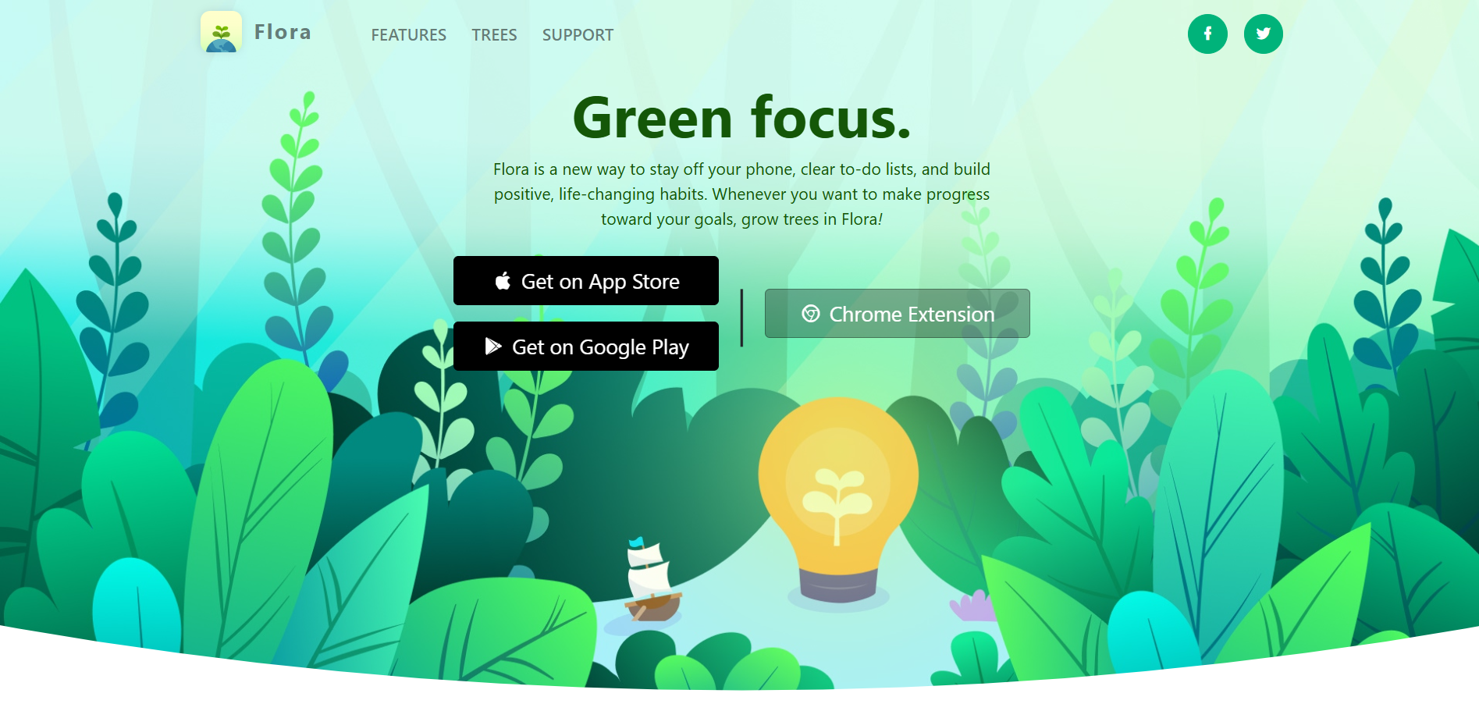1479x704 pixels.
Task: Select the Get on Google Play button
Action: click(586, 346)
